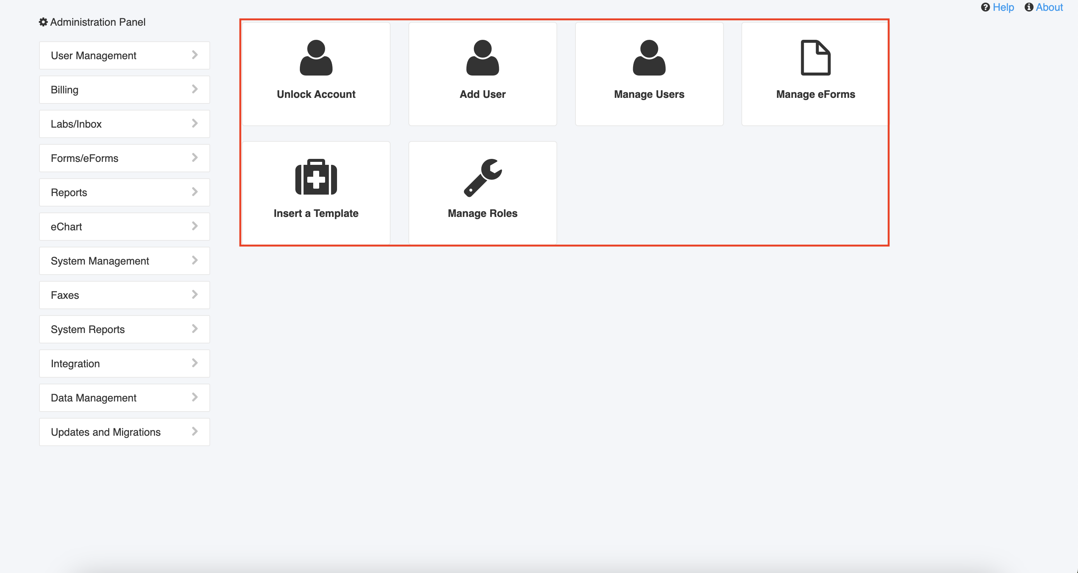This screenshot has height=573, width=1078.
Task: Expand the System Management chevron
Action: pyautogui.click(x=195, y=260)
